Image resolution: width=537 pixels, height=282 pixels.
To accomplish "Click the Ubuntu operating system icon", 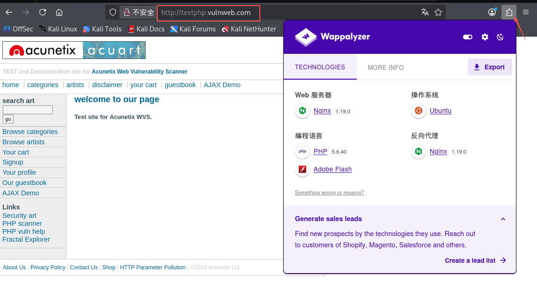I will point(419,111).
